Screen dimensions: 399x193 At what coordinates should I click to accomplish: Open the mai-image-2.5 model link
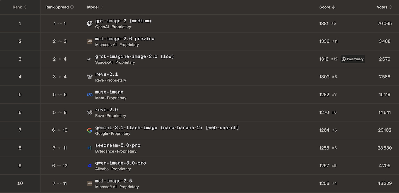(114, 181)
